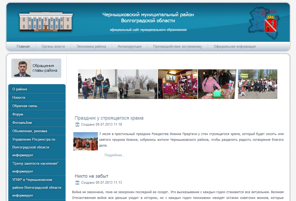Image resolution: width=296 pixels, height=201 pixels.
Task: Click the district head portrait photo
Action: pyautogui.click(x=22, y=68)
